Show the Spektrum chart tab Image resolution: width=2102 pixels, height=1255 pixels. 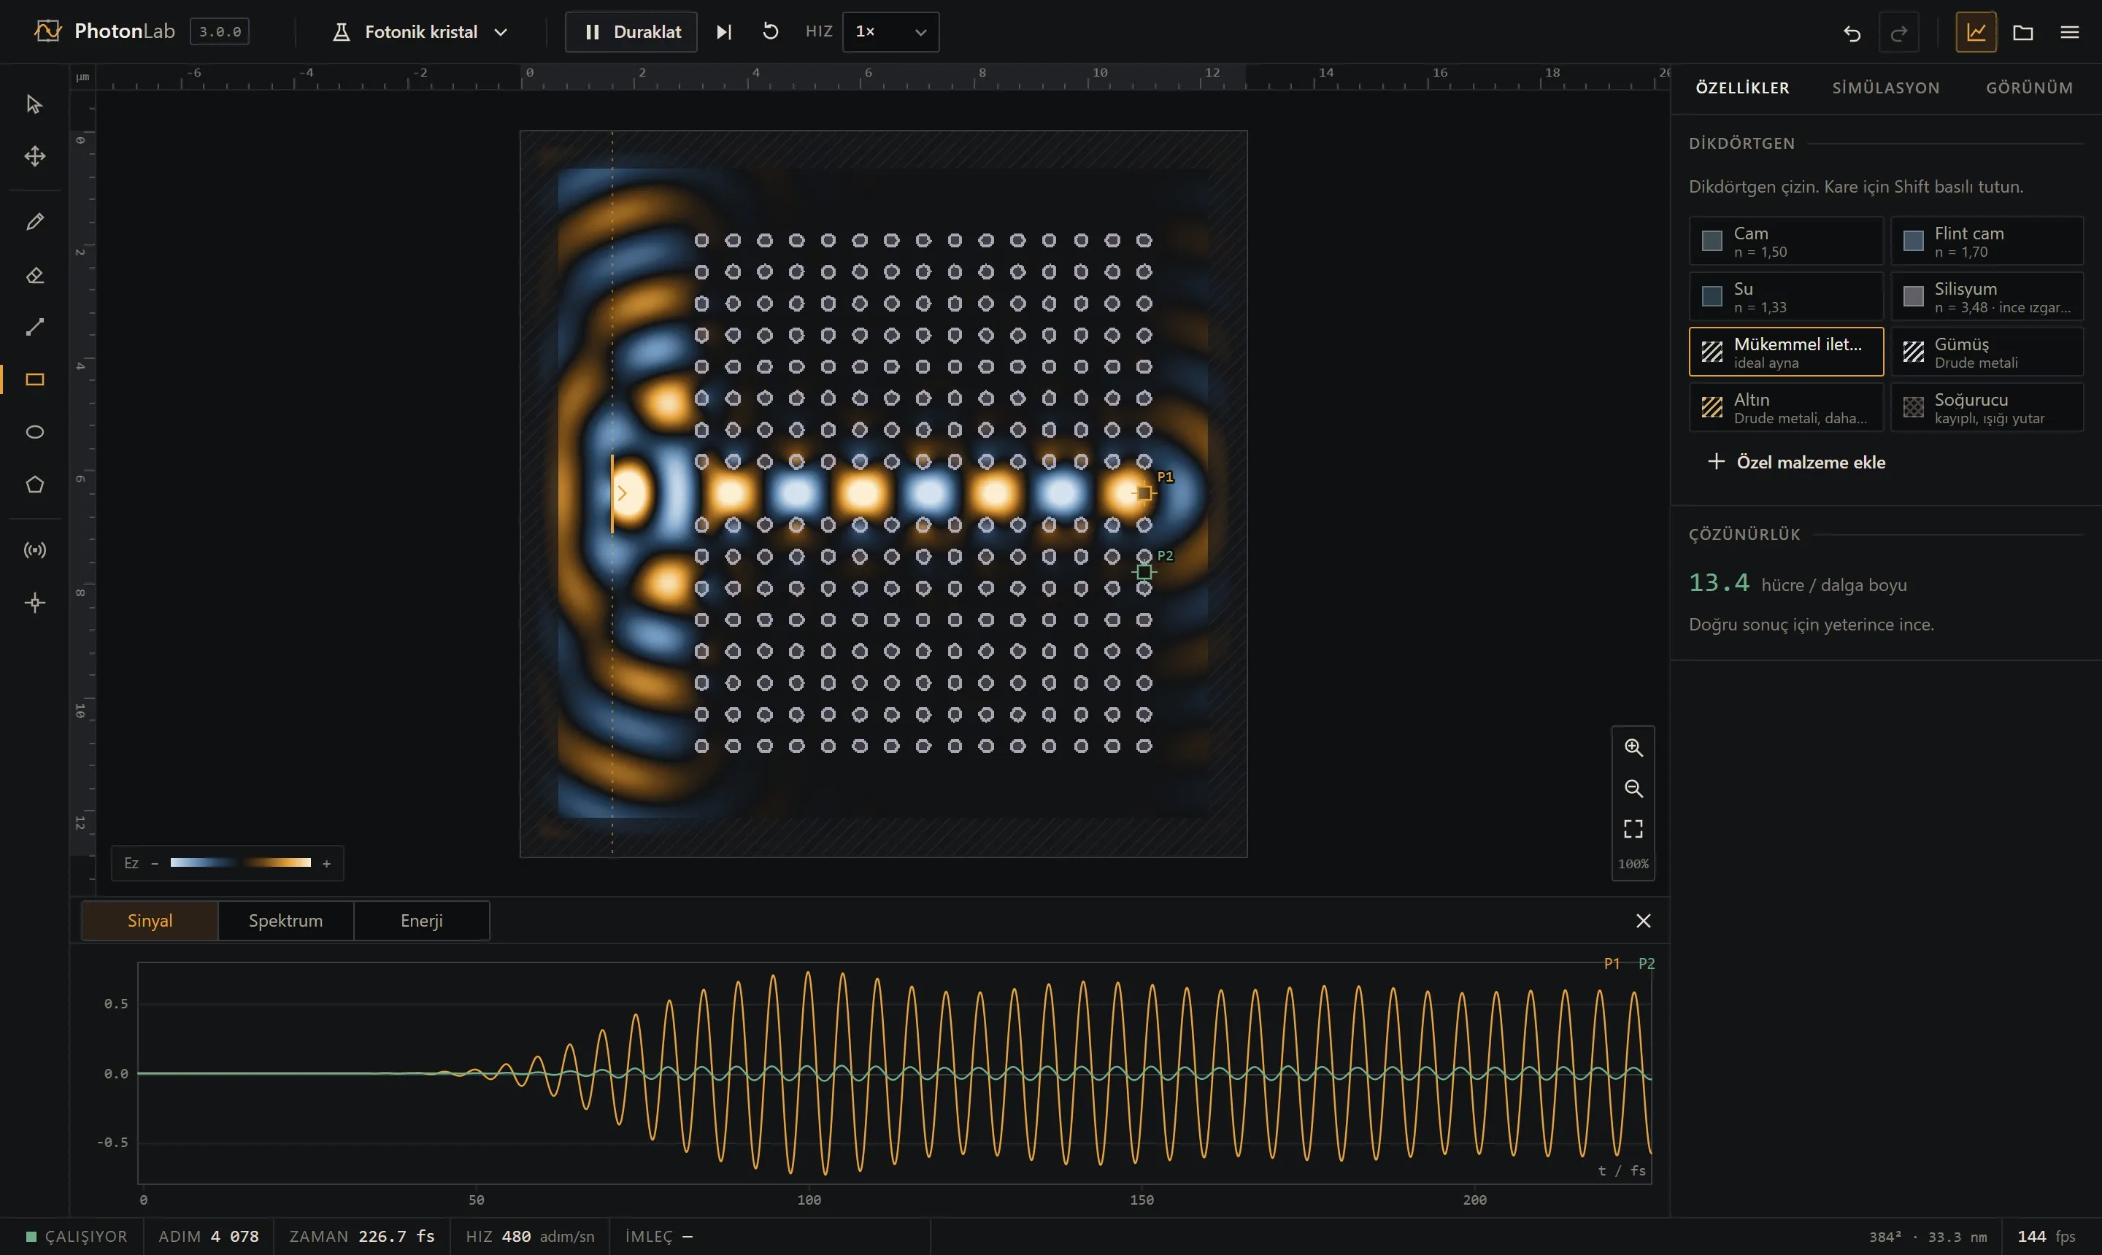pos(286,920)
